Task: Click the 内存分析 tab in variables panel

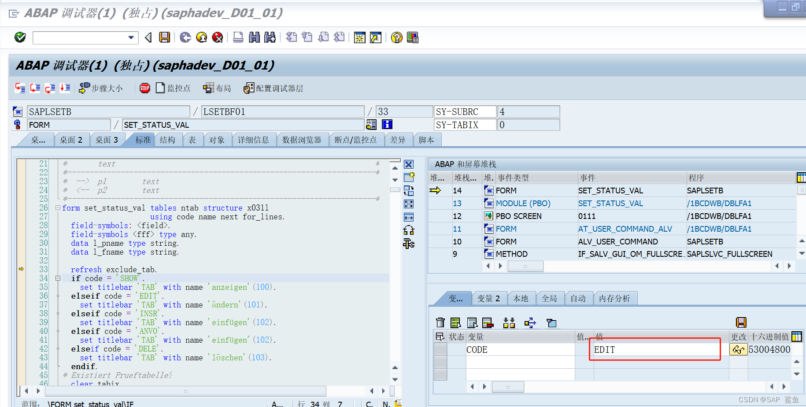Action: point(615,298)
